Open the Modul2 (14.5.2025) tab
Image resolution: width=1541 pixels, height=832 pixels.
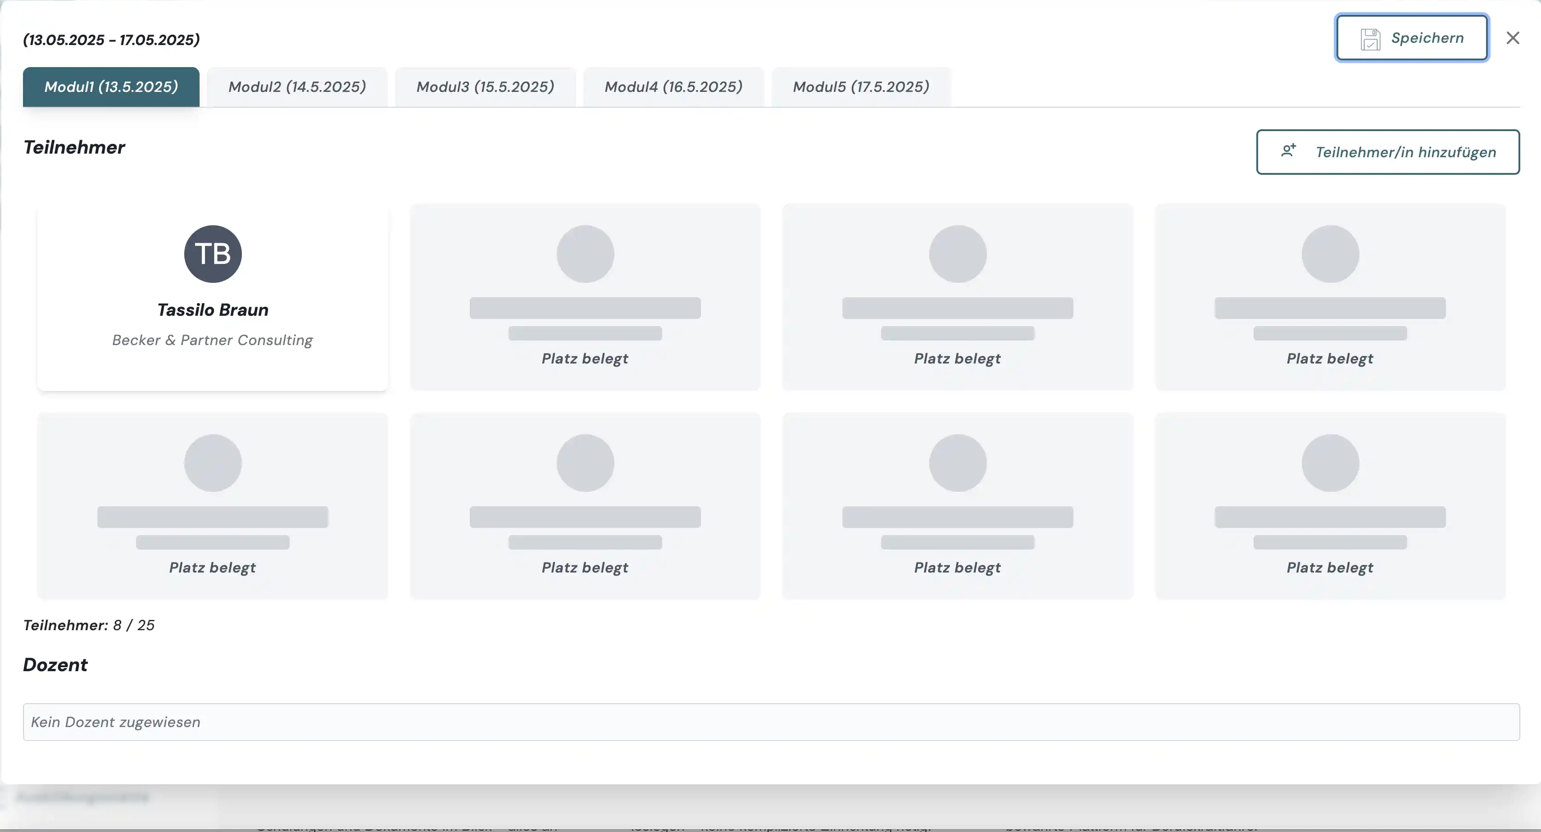[297, 87]
